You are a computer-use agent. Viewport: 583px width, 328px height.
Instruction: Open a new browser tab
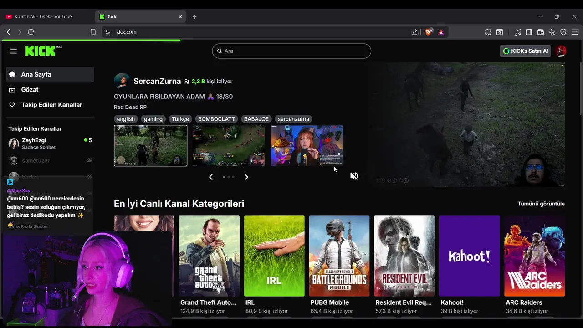[194, 16]
